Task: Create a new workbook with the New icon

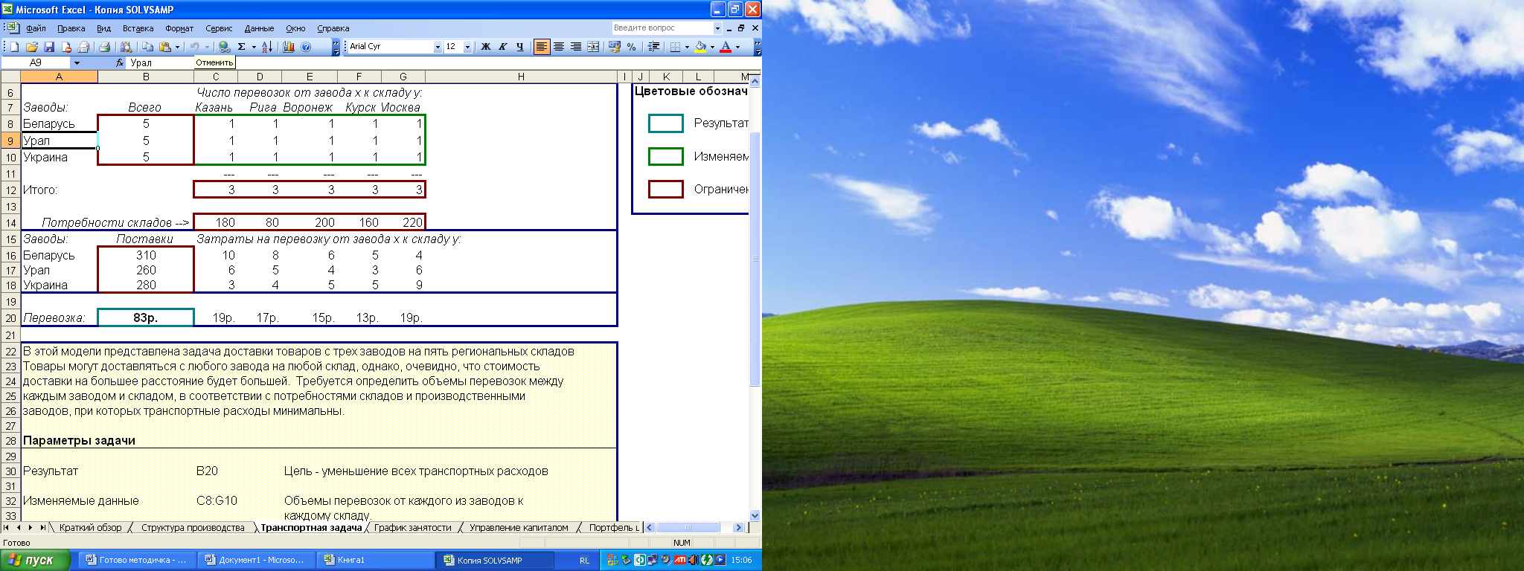Action: point(14,47)
